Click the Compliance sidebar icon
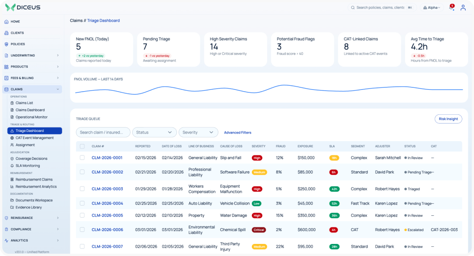 6,230
